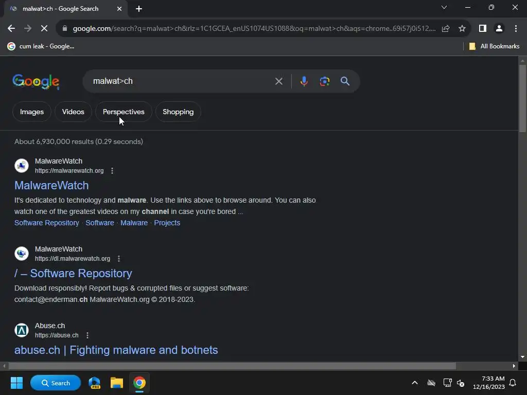Submit search with magnifier icon
527x395 pixels.
(x=345, y=81)
